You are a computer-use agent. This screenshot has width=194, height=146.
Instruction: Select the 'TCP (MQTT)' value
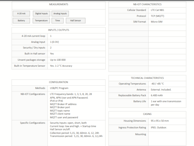point(157,16)
